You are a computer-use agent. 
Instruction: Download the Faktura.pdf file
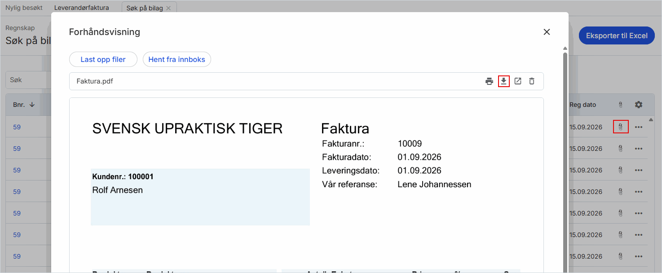point(504,81)
